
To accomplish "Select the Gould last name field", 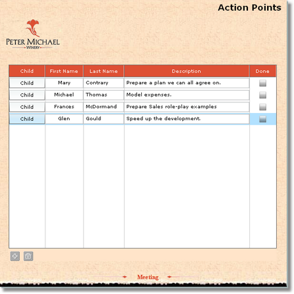I will coord(104,119).
